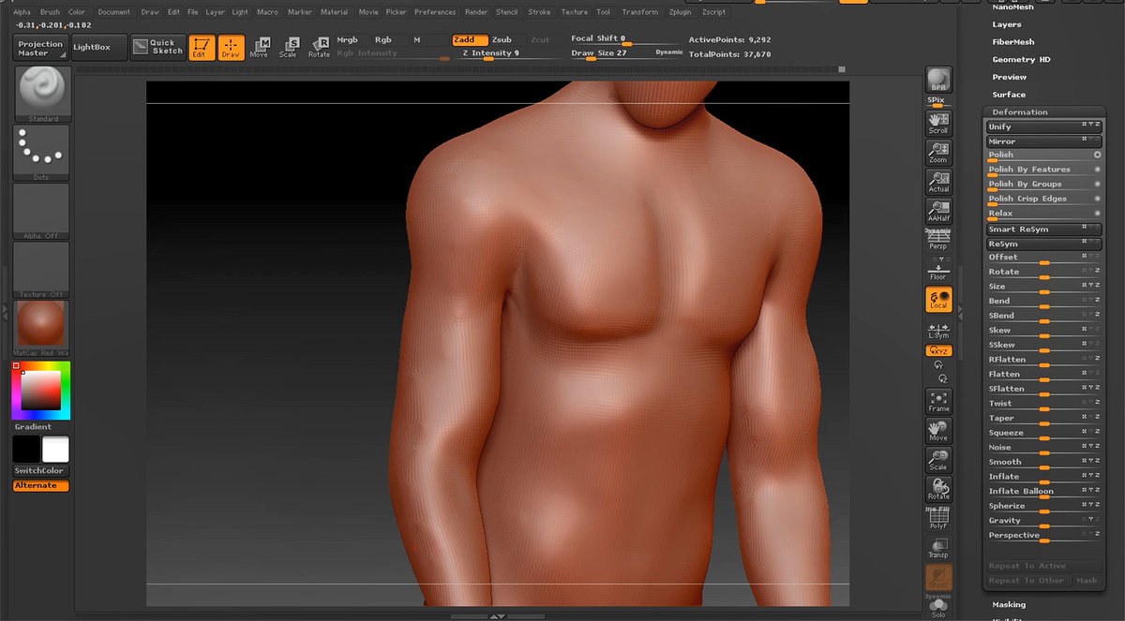
Task: Activate the Scale transform icon beside Mrgb
Action: pos(289,47)
